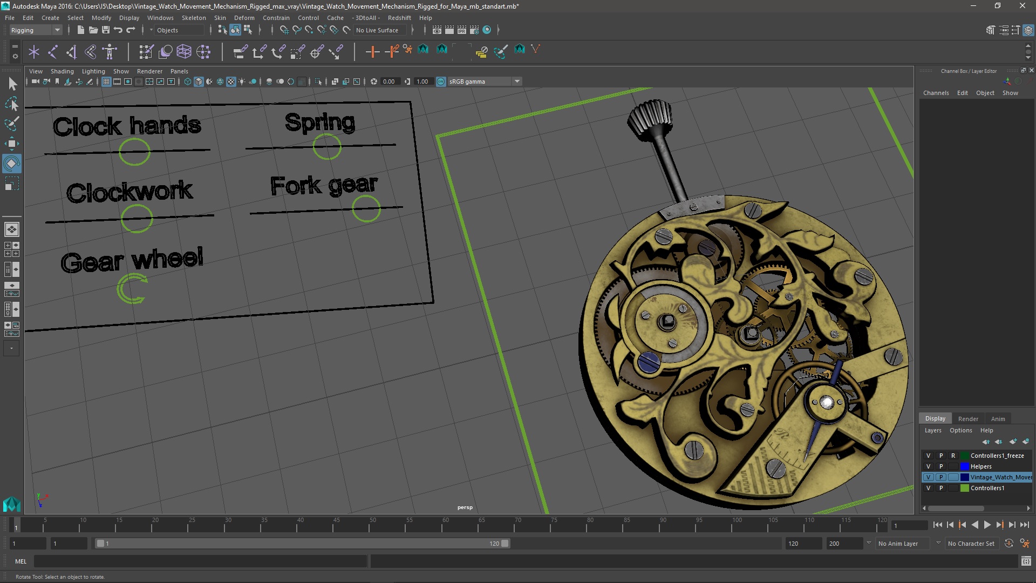This screenshot has height=583, width=1036.
Task: Pick the Paint Selection tool
Action: (x=12, y=124)
